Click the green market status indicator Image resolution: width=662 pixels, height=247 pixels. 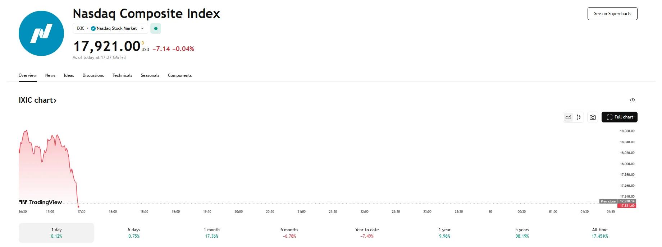pyautogui.click(x=156, y=28)
